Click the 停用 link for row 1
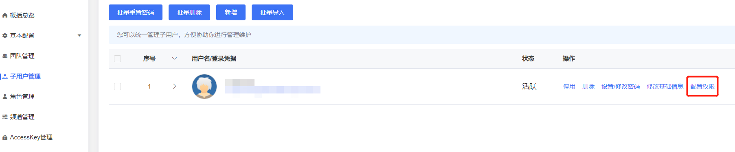735x152 pixels. (569, 87)
